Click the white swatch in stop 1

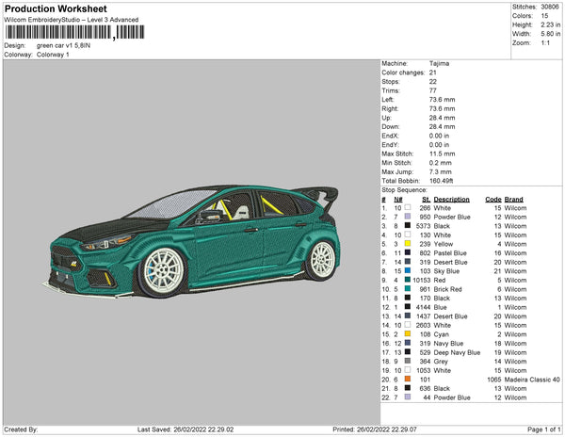coord(407,208)
